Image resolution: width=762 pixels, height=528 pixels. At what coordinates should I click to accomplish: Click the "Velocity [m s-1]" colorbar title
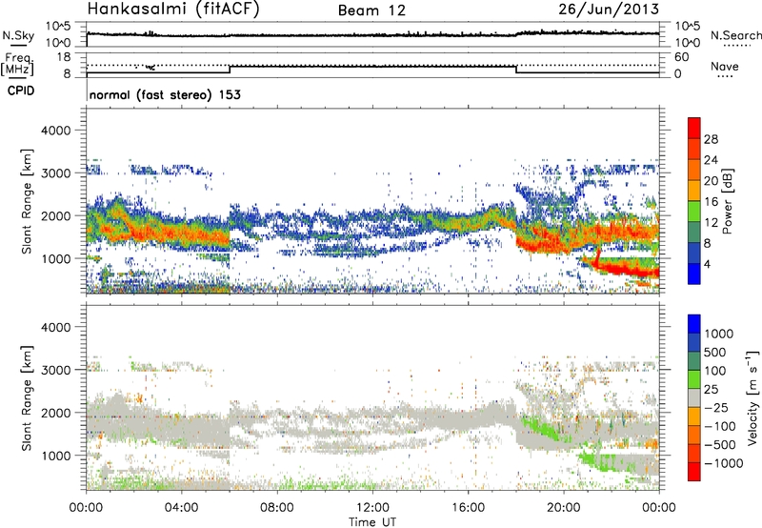752,397
